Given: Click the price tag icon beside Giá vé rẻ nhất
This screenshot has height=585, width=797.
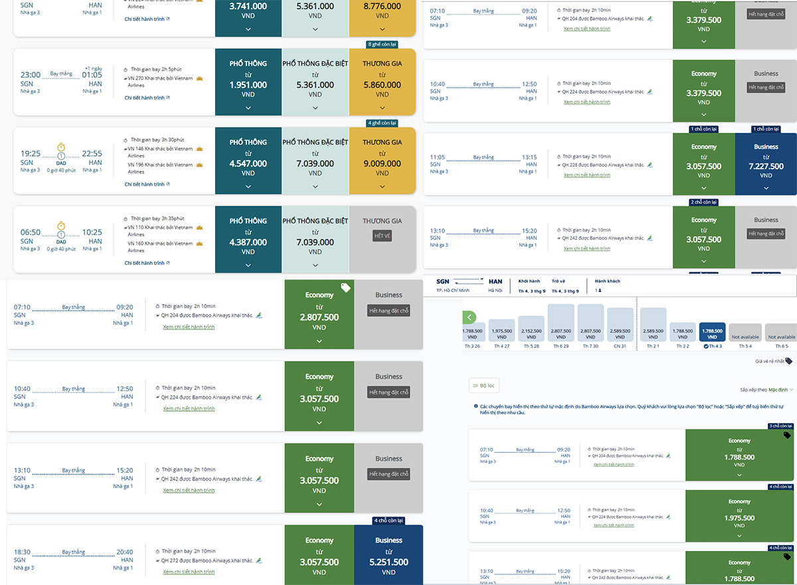Looking at the screenshot, I should (x=789, y=361).
